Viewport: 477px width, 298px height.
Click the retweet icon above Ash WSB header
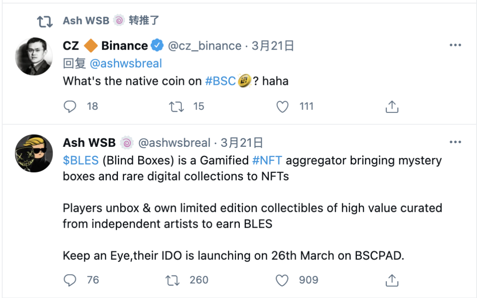pos(45,21)
